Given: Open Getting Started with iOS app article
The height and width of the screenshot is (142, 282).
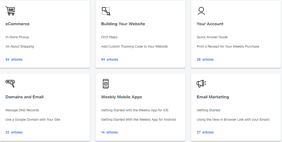Looking at the screenshot, I should [x=135, y=110].
